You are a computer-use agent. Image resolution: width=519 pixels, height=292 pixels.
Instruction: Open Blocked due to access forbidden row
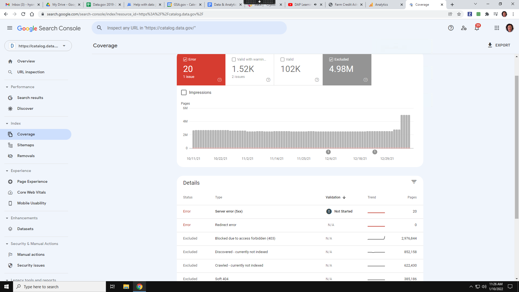click(300, 238)
